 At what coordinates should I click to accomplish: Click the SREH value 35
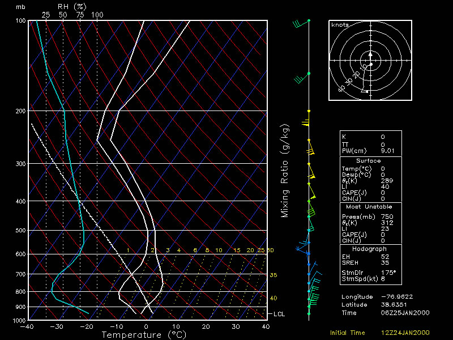click(385, 263)
